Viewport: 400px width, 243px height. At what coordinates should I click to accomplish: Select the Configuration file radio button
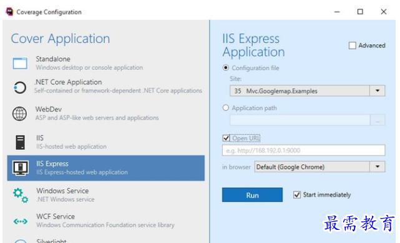[x=226, y=67]
